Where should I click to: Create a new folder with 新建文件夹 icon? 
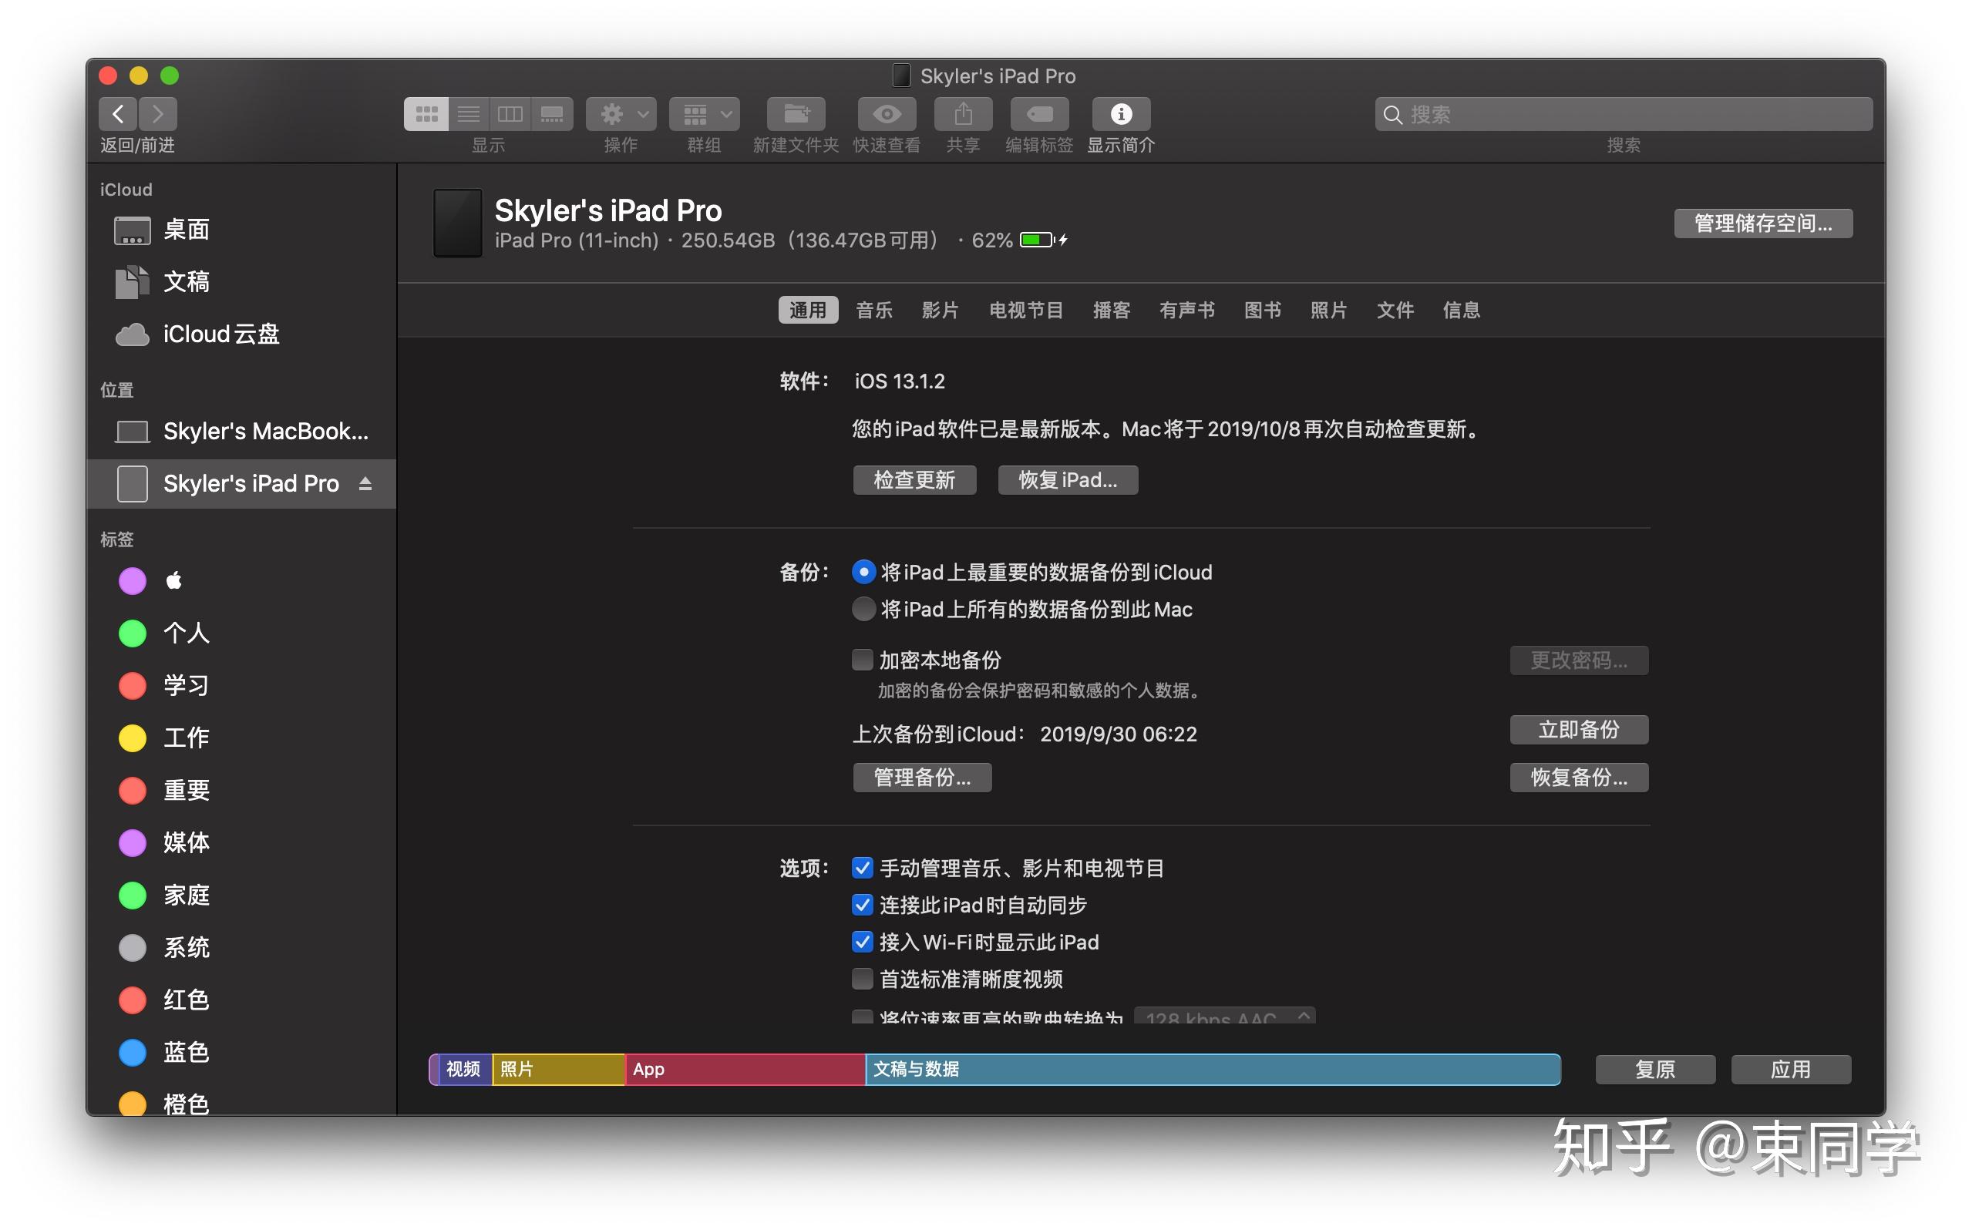[796, 114]
